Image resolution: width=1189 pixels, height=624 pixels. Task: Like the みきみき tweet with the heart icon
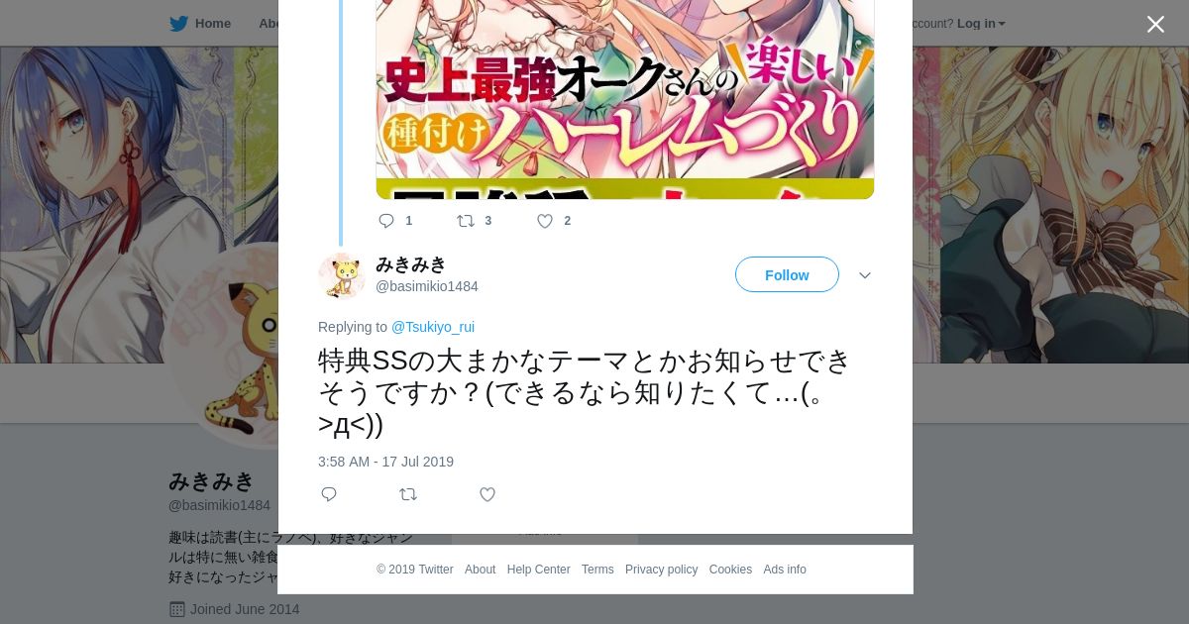click(487, 494)
